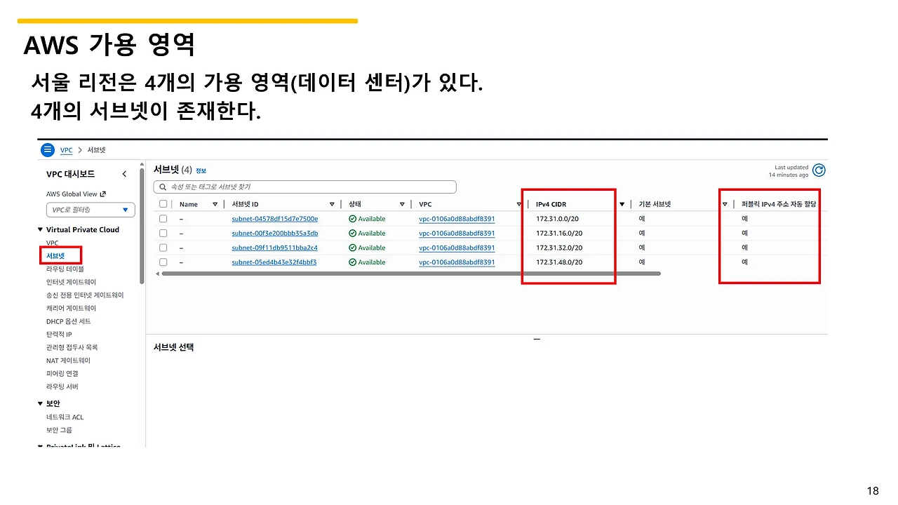Select the checkbox for subnet-04578df15d7e7500e
The width and height of the screenshot is (898, 505).
pyautogui.click(x=163, y=218)
